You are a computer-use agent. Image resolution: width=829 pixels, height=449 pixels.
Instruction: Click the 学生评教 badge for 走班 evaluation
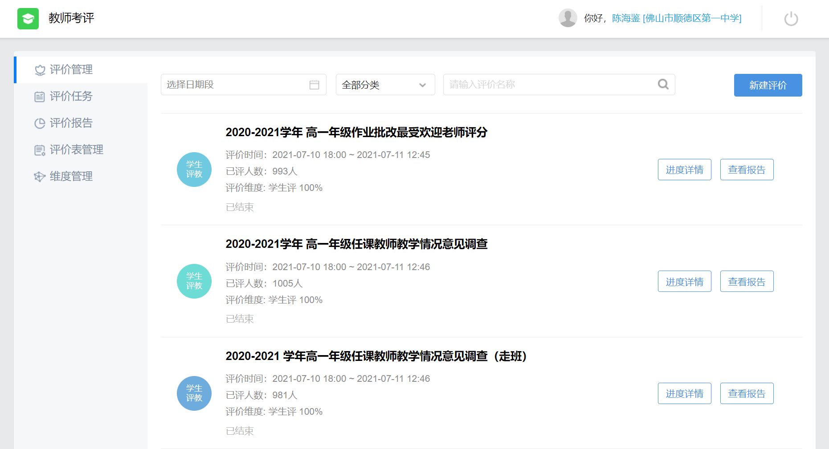tap(194, 393)
